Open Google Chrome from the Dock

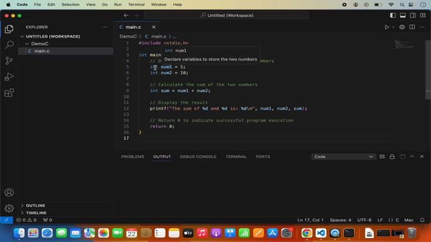pyautogui.click(x=306, y=233)
